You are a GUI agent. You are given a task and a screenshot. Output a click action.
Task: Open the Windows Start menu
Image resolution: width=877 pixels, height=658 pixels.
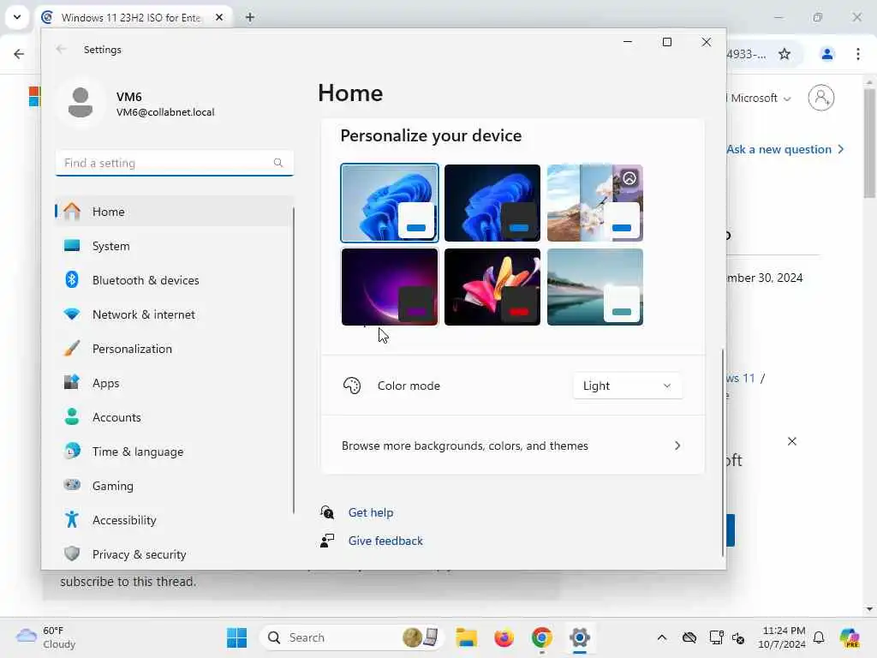point(236,637)
